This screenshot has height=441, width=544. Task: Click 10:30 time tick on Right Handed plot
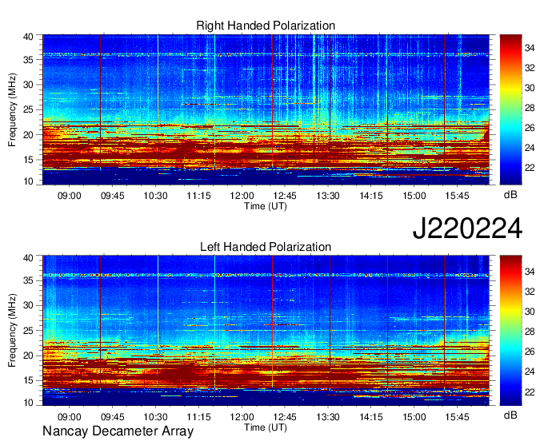[155, 196]
